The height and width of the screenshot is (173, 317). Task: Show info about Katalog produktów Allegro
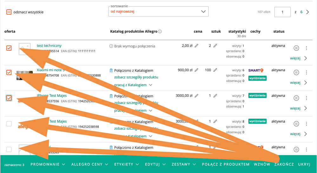[x=160, y=31]
